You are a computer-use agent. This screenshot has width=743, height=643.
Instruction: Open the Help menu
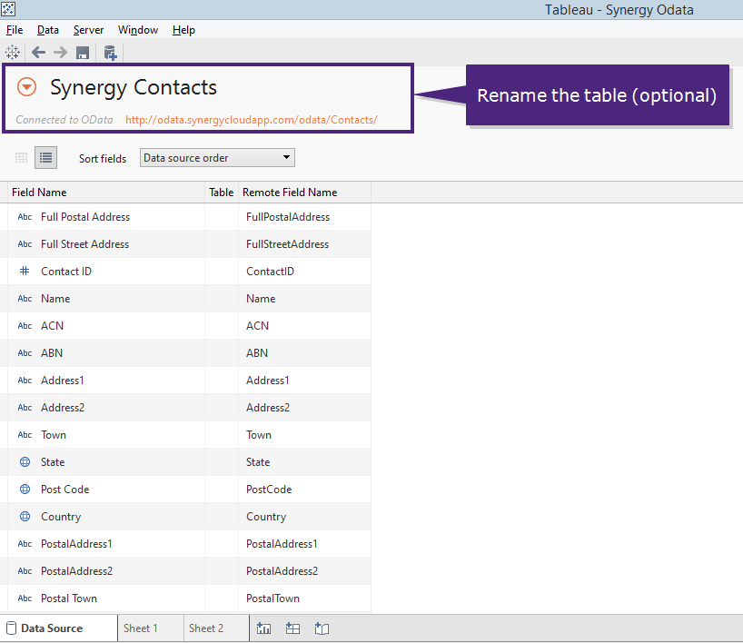click(x=183, y=30)
